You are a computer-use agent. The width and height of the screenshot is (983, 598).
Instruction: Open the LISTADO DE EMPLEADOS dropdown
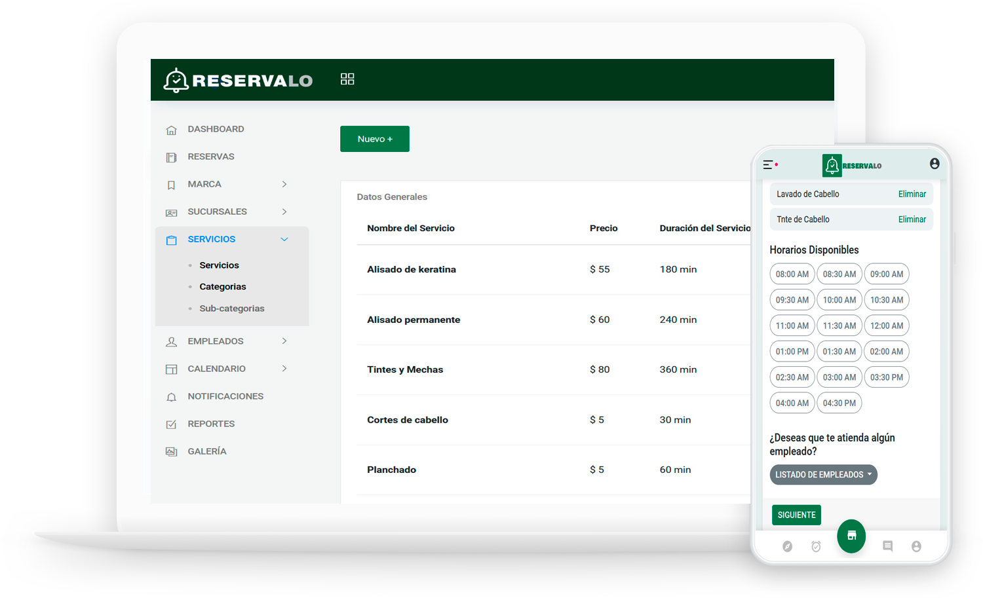point(823,474)
